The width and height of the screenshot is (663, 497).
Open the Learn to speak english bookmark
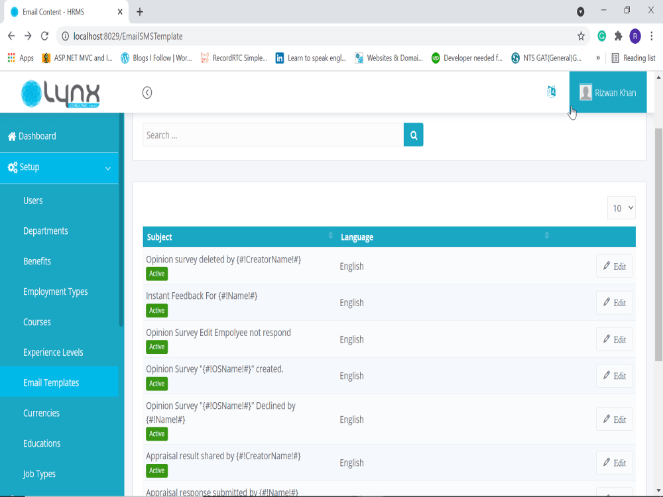[311, 58]
